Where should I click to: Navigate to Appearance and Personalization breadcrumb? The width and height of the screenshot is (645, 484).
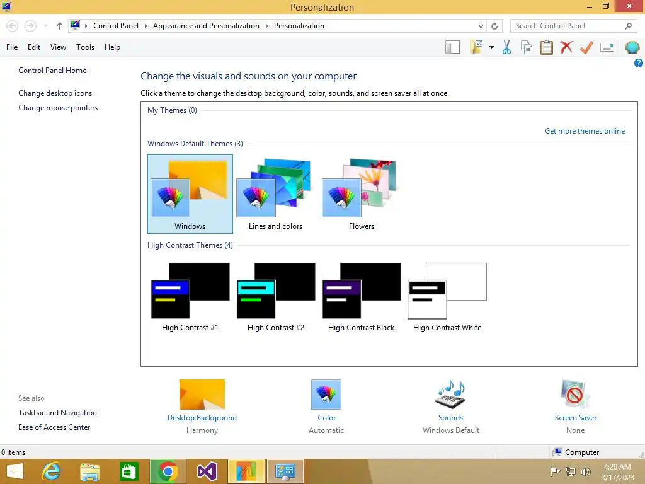(x=206, y=26)
